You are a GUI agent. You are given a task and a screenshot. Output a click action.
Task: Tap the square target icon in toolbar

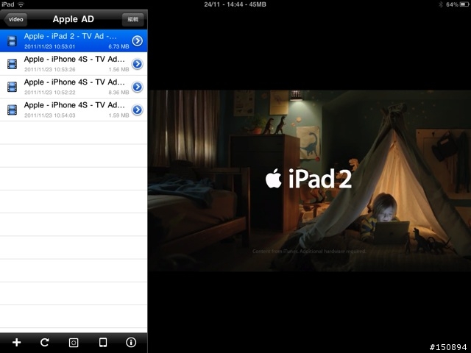(74, 343)
